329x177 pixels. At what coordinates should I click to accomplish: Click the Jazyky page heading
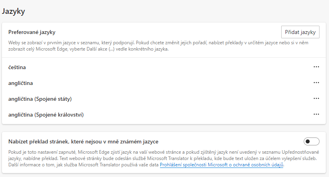13,11
